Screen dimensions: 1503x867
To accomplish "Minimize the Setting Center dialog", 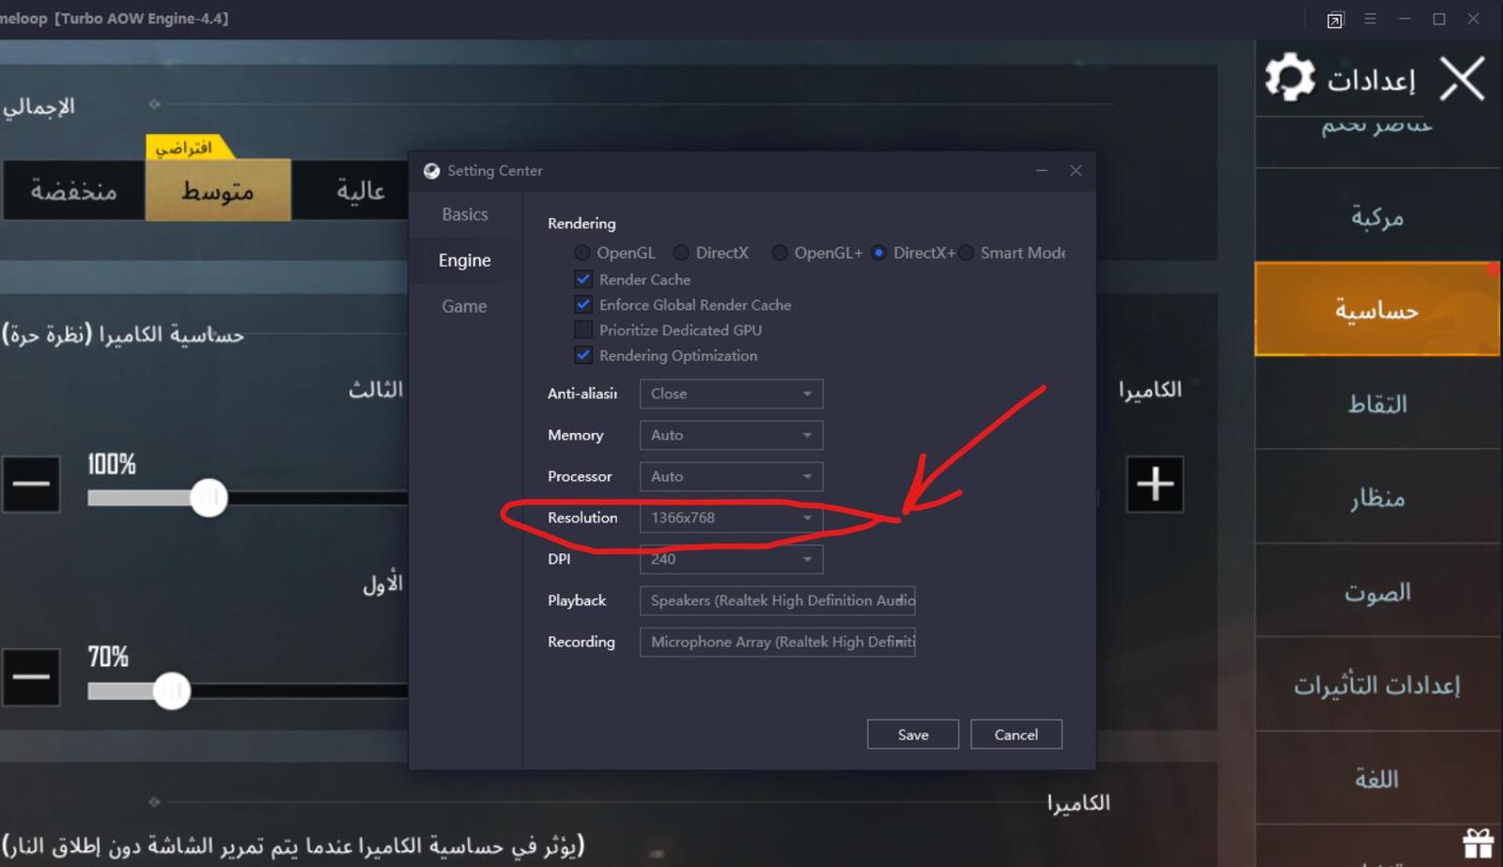I will coord(1042,171).
